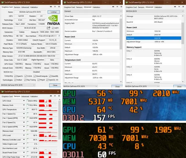Click the Driver Date row in General list
Viewport: 186px width, 158px height.
tap(92, 16)
